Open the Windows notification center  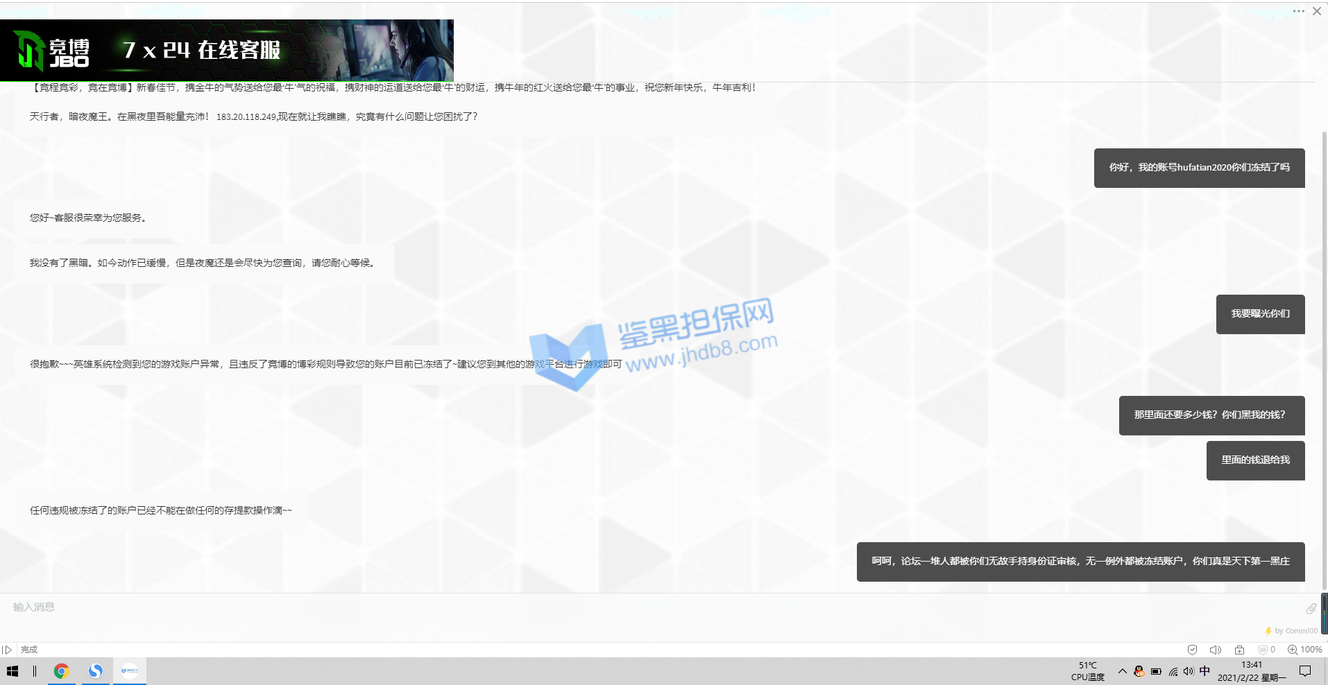click(x=1305, y=671)
